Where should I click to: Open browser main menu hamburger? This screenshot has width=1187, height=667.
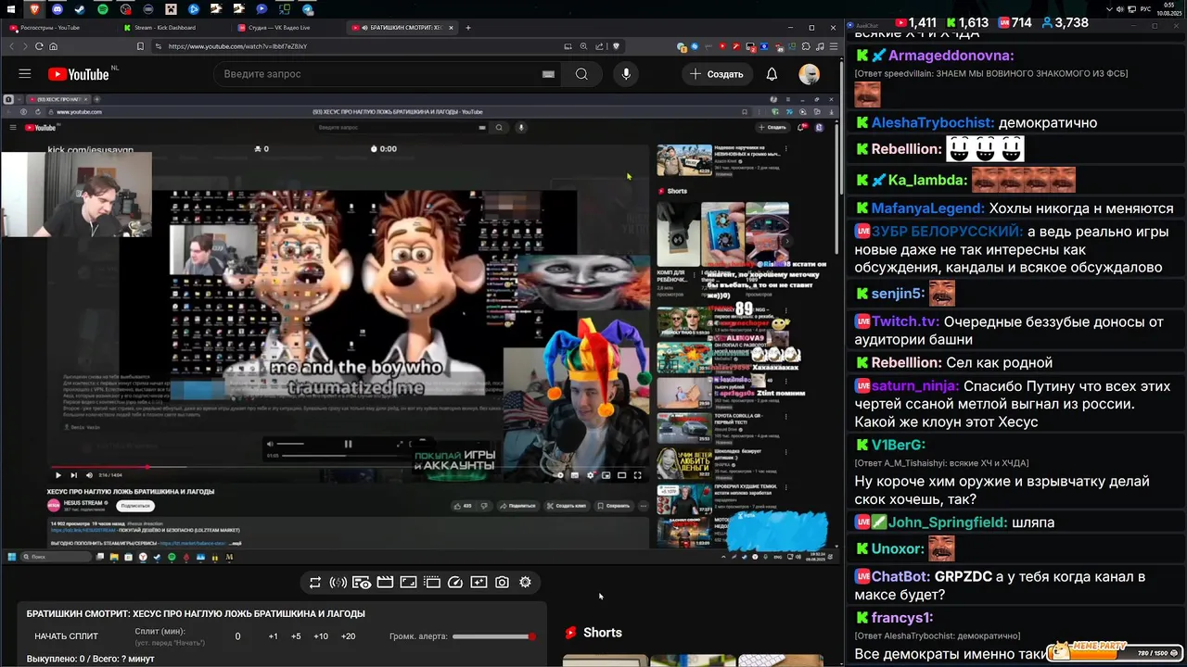pos(834,46)
